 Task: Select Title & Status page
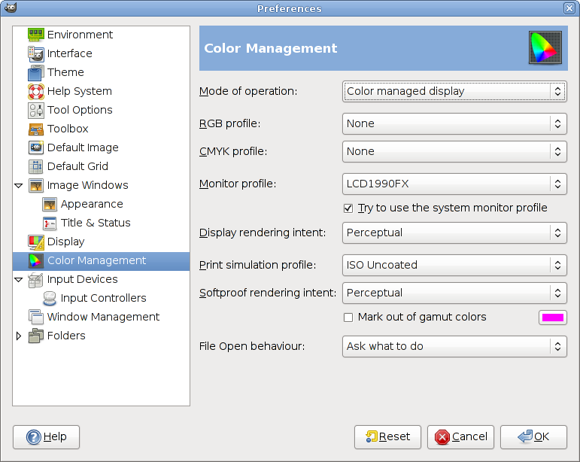(x=96, y=223)
